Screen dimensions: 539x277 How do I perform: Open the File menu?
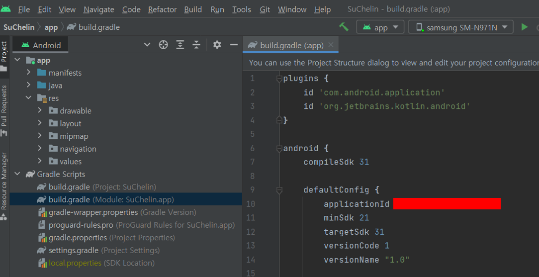tap(24, 9)
